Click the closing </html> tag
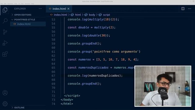Image resolution: width=195 pixels, height=110 pixels. [67, 104]
